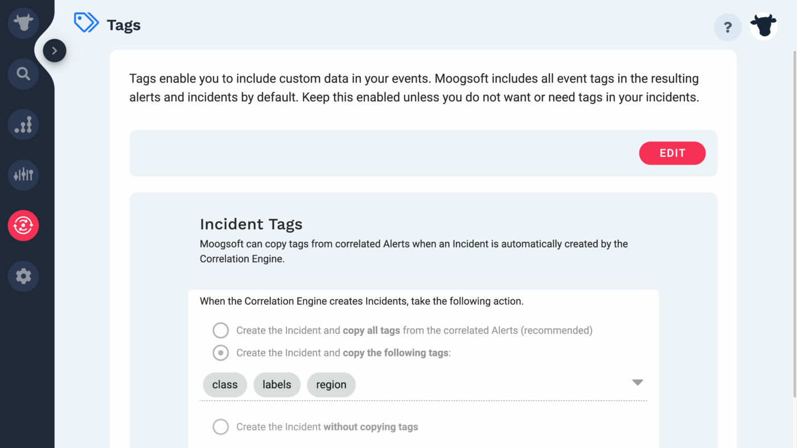Select the red correlation icon in sidebar
797x448 pixels.
pyautogui.click(x=23, y=226)
